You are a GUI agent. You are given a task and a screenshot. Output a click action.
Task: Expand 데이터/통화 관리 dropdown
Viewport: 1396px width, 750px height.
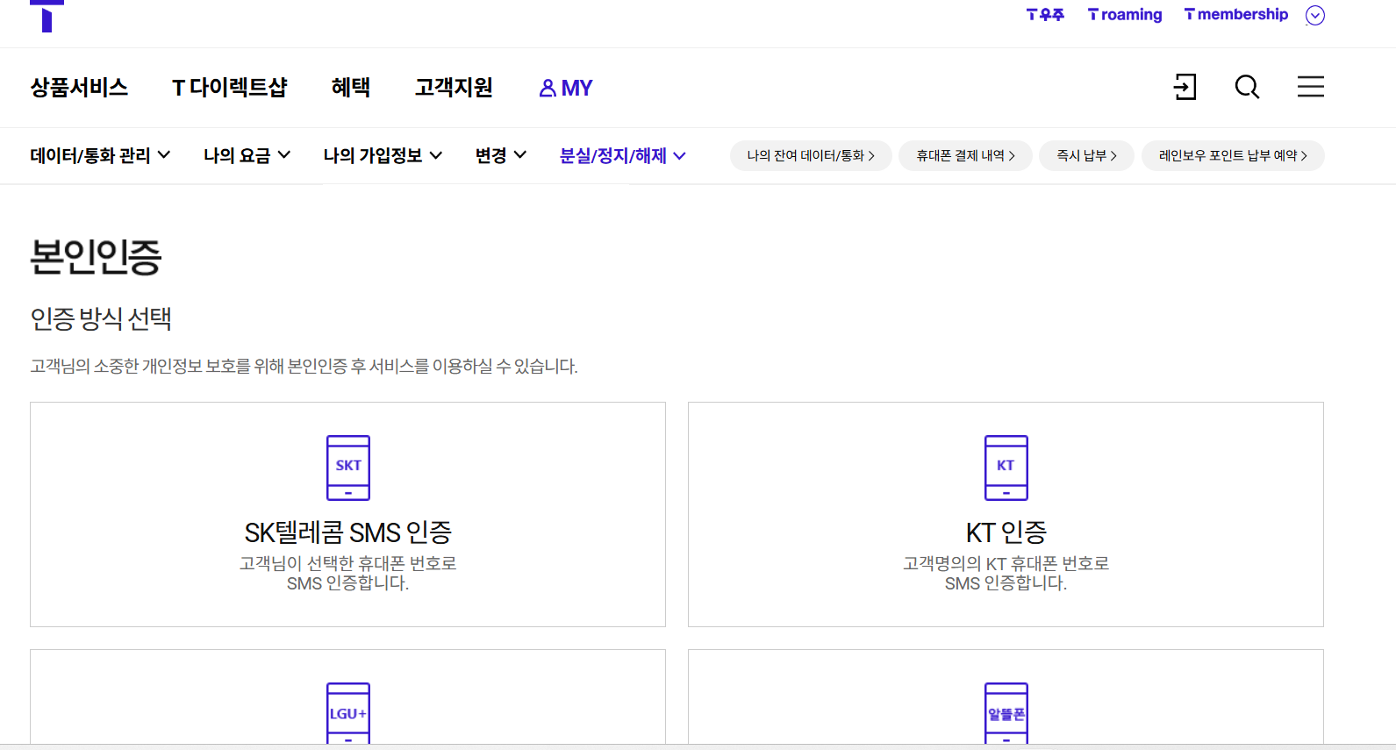(100, 156)
